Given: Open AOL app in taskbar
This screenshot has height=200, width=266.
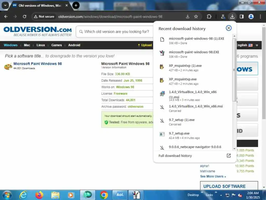Looking at the screenshot, I should point(120,195).
